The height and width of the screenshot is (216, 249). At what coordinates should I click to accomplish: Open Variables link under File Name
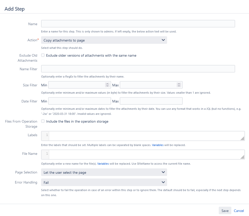103,164
